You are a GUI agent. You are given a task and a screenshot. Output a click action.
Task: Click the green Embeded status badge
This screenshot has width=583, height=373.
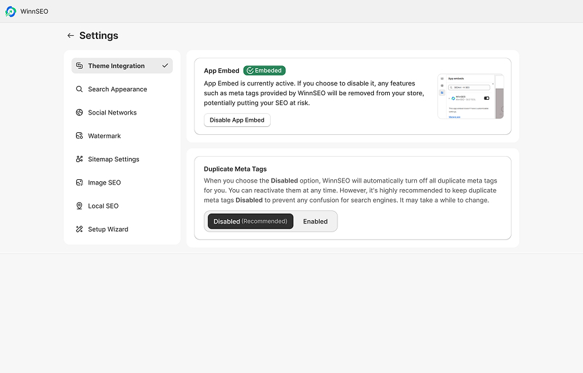[264, 71]
